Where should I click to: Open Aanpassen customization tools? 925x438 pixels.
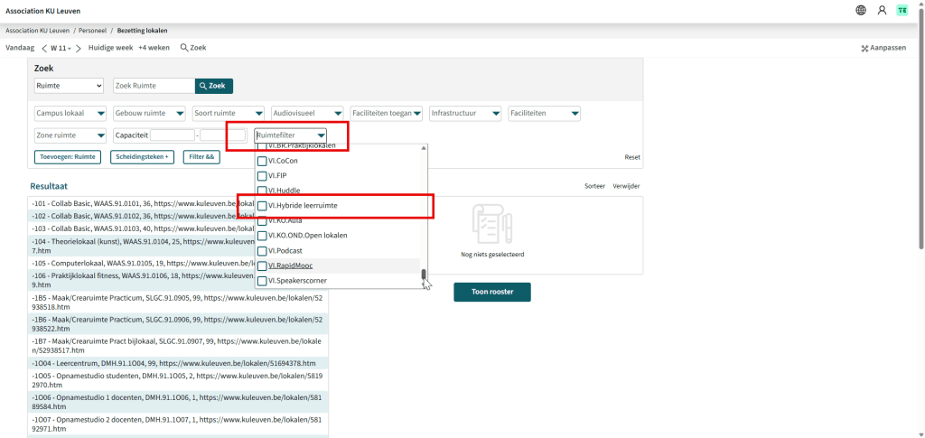[883, 48]
